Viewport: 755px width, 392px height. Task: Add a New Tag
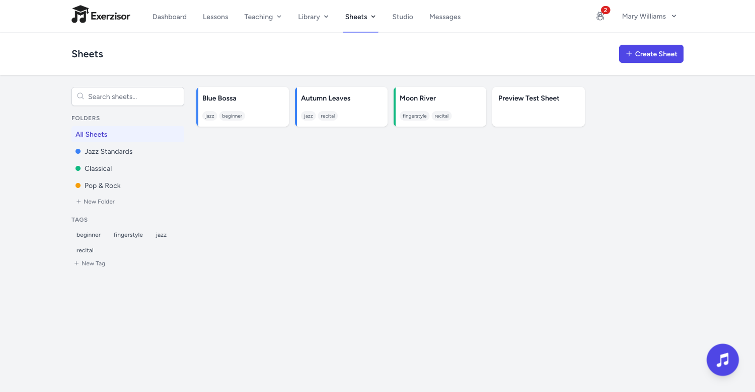pyautogui.click(x=90, y=263)
